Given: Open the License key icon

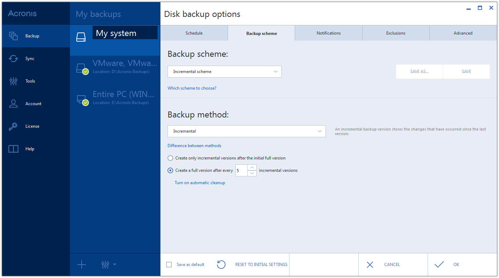Looking at the screenshot, I should tap(13, 126).
